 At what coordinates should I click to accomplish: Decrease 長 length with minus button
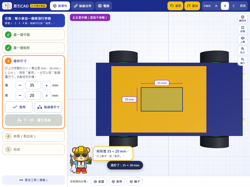point(20,95)
